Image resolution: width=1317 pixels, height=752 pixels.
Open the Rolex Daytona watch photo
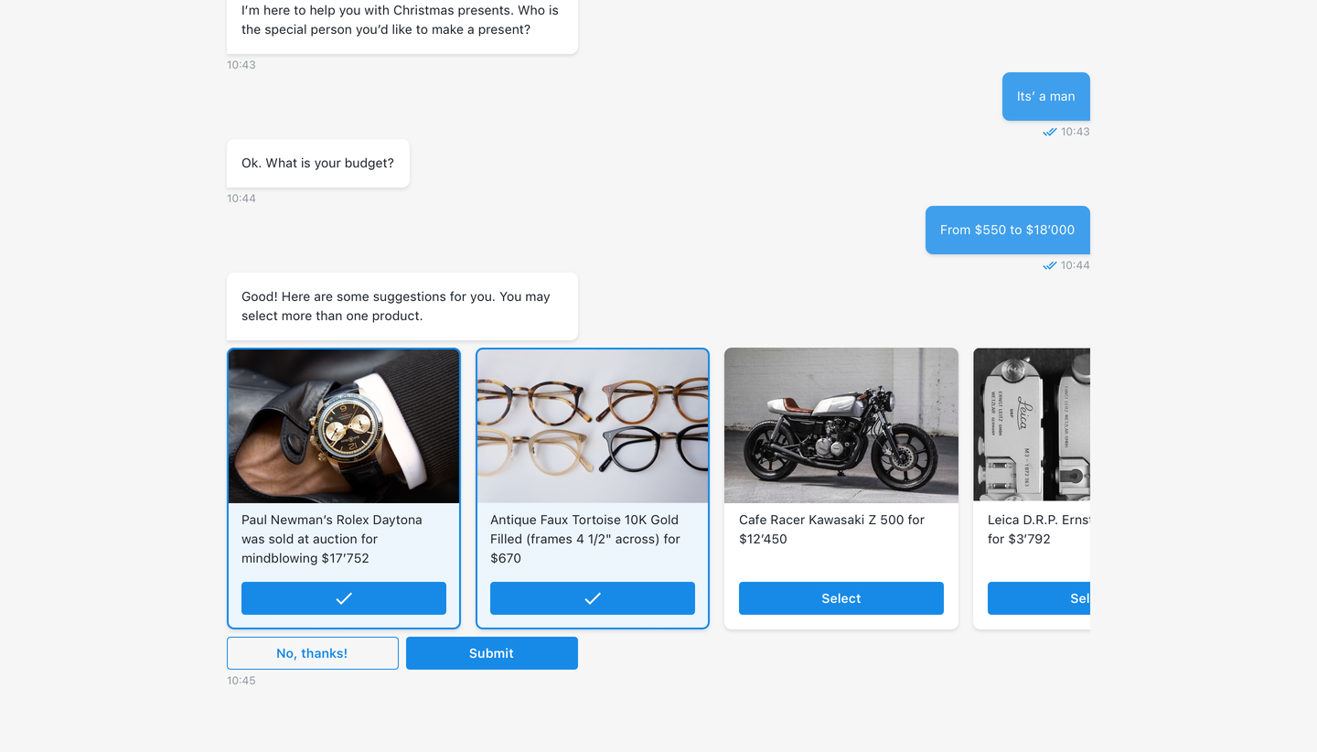[344, 426]
